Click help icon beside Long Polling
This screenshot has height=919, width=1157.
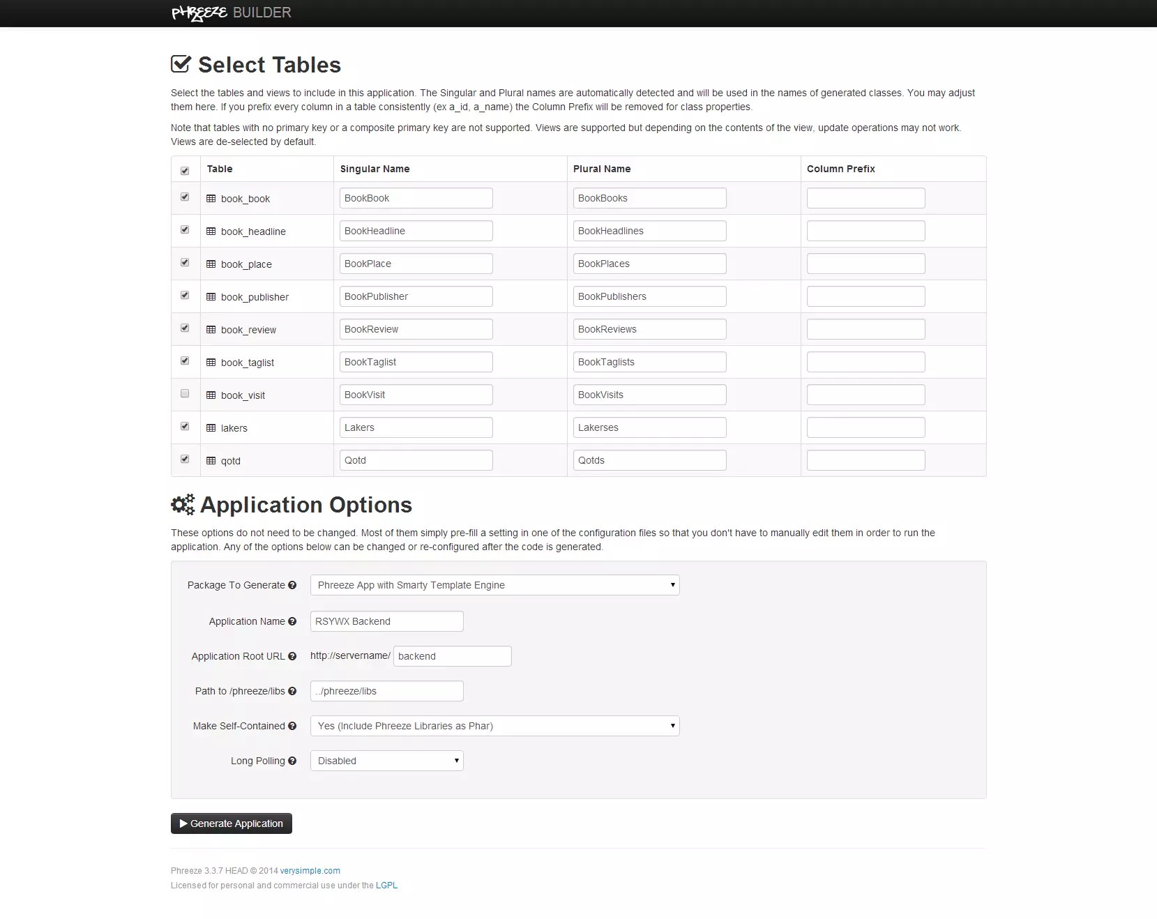click(292, 761)
